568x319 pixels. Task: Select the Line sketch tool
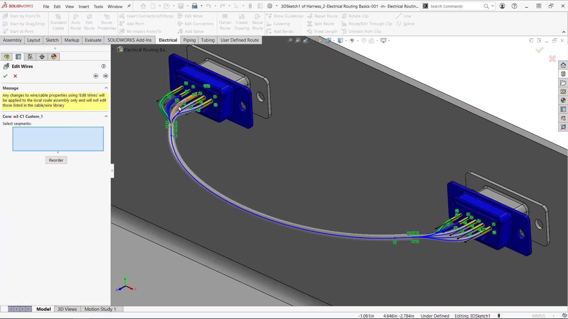point(404,16)
